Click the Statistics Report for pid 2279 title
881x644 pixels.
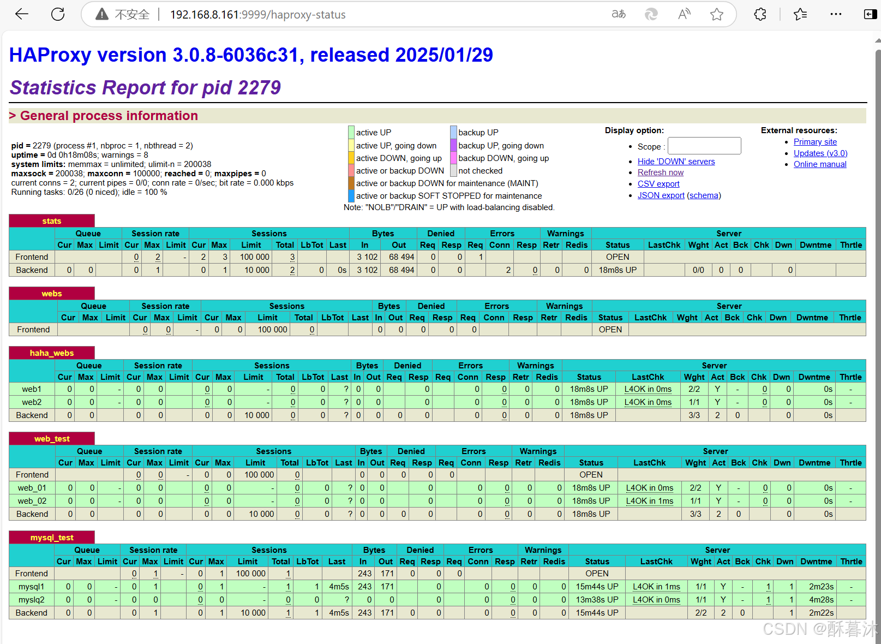pos(145,87)
